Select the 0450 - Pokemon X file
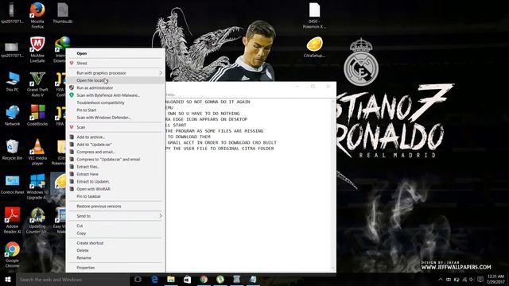This screenshot has width=509, height=286. [x=314, y=16]
